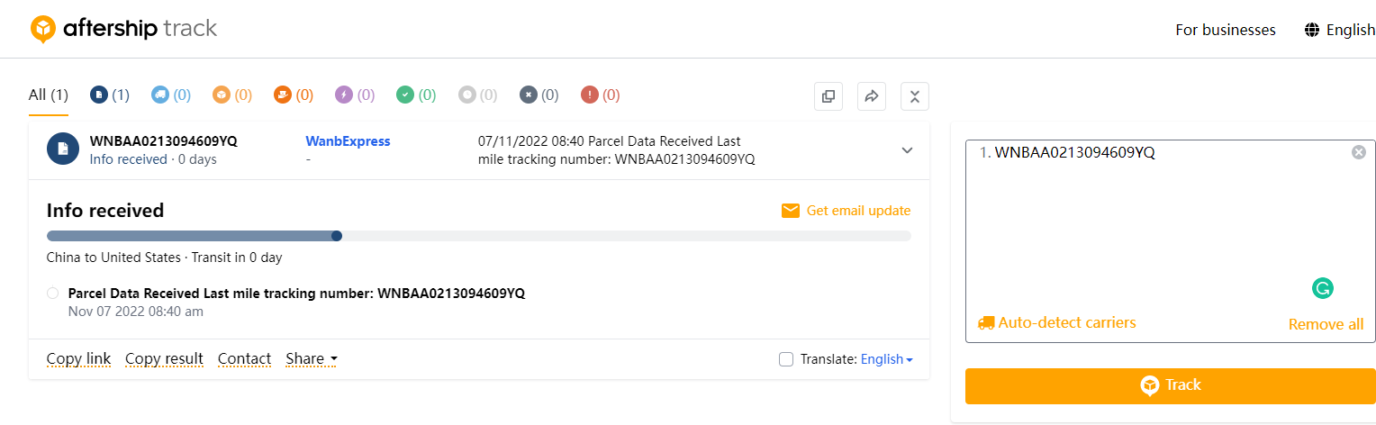
Task: Select the Parcel Data Received checkpoint circle
Action: [52, 294]
